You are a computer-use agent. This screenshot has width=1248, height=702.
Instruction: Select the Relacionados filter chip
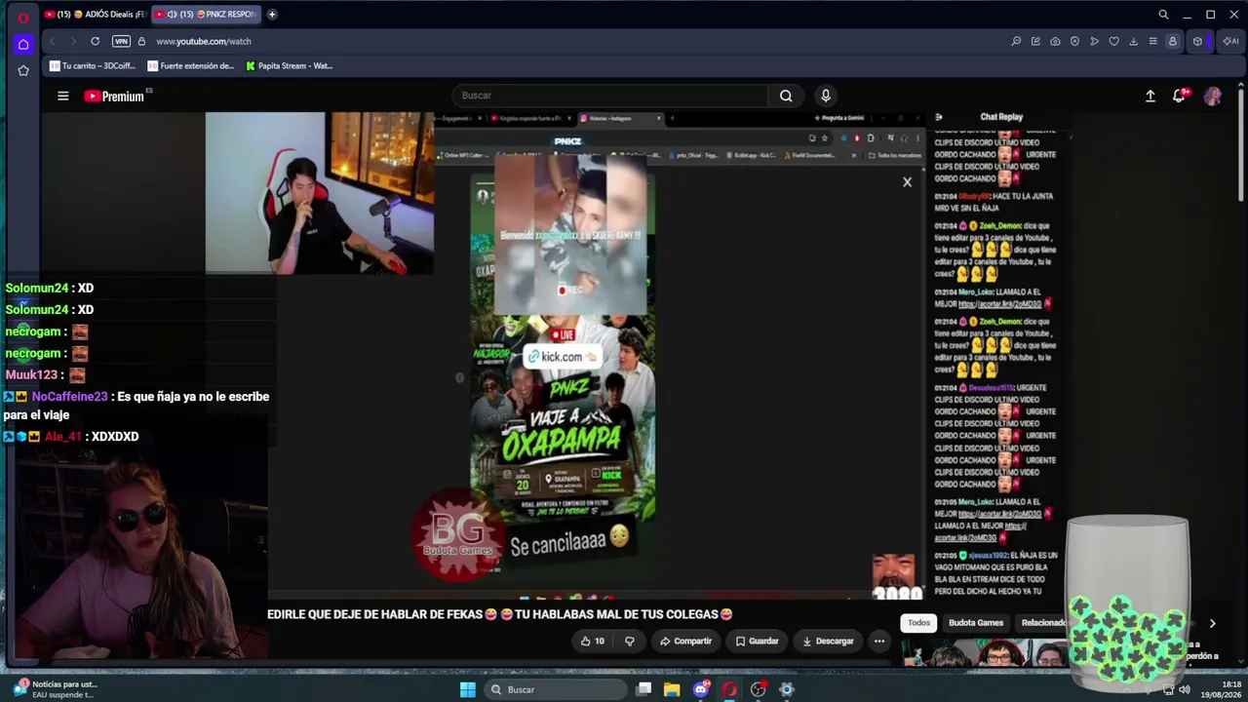click(x=1042, y=623)
